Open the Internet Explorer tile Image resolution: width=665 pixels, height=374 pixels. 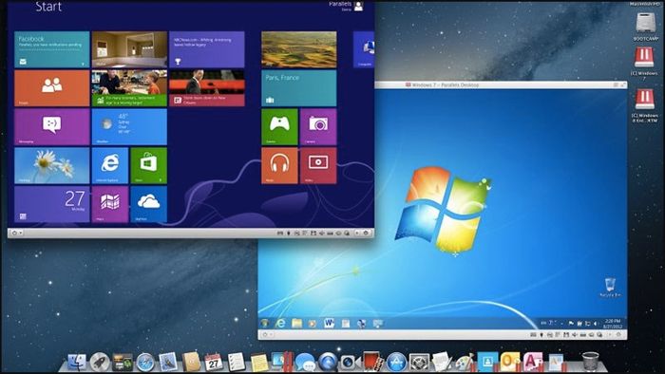pyautogui.click(x=110, y=165)
